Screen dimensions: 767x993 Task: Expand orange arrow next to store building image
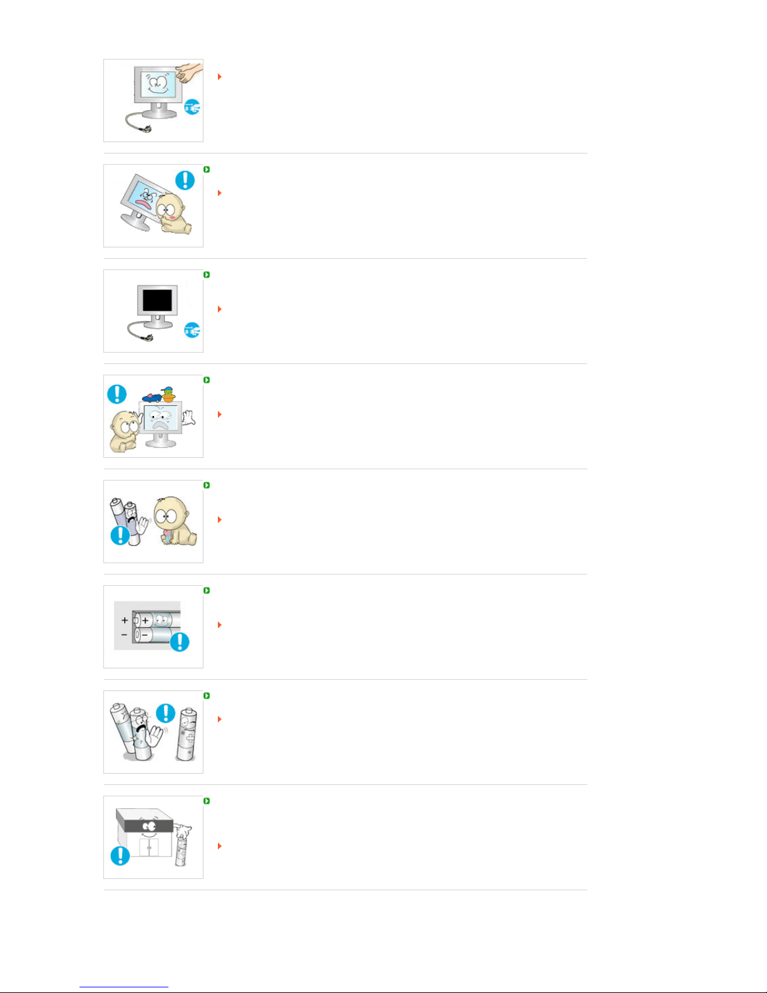tap(220, 846)
